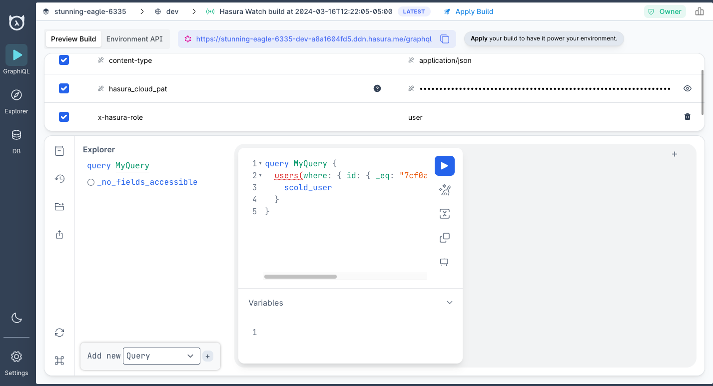Open the graphql endpoint link

[x=314, y=39]
